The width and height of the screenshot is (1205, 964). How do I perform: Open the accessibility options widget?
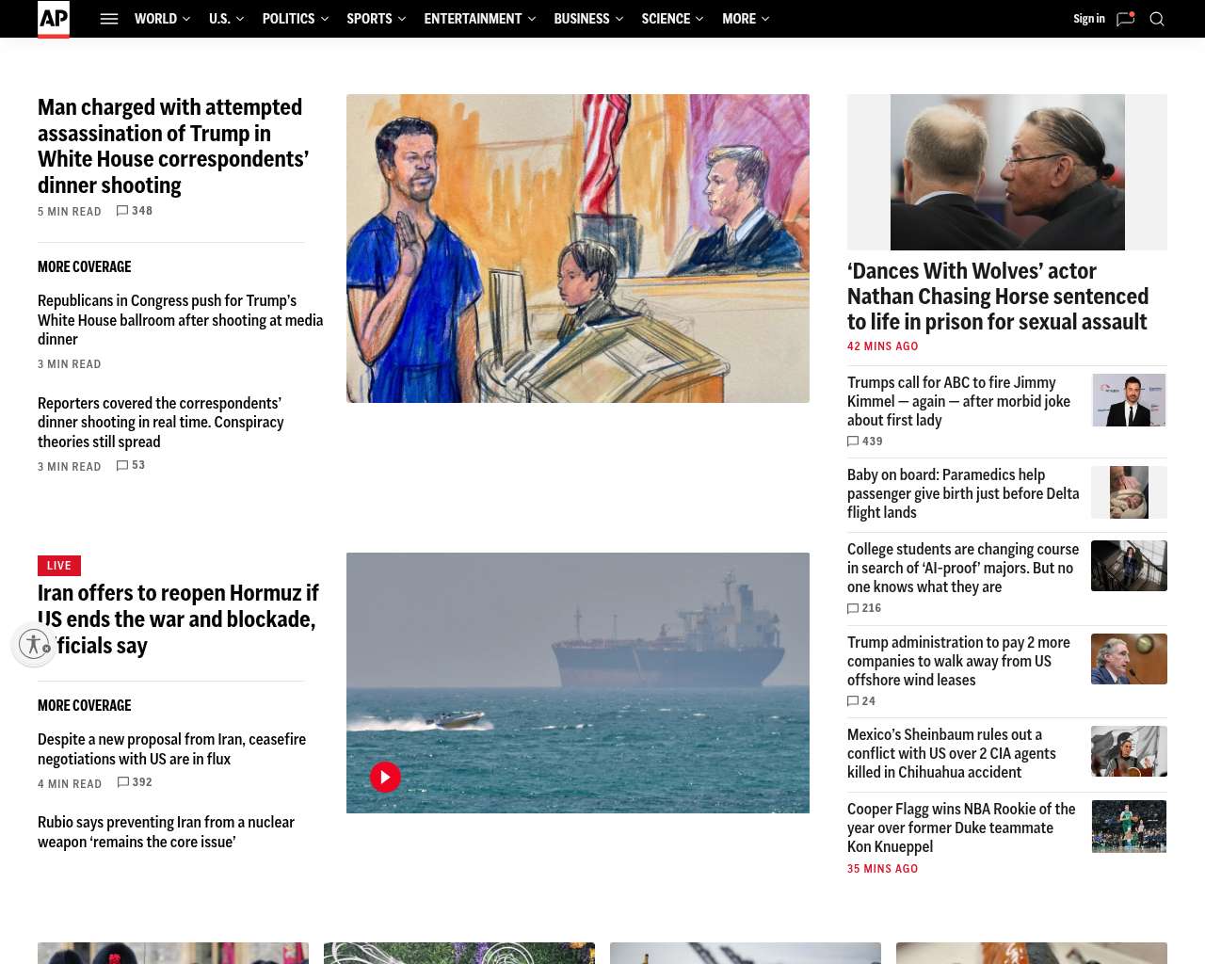pos(34,644)
